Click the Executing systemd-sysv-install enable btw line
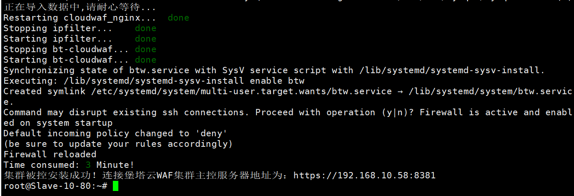574x196 pixels. 154,81
